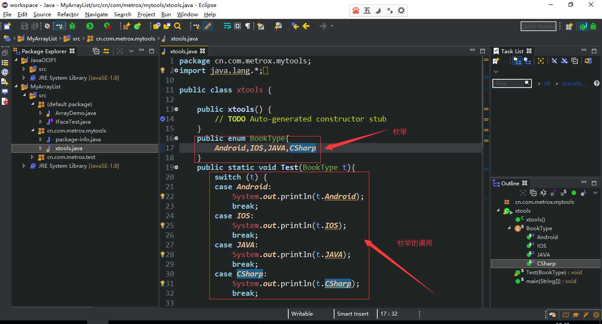This screenshot has width=602, height=324.
Task: Expand the cn.com.metrox.test package
Action: pyautogui.click(x=33, y=157)
